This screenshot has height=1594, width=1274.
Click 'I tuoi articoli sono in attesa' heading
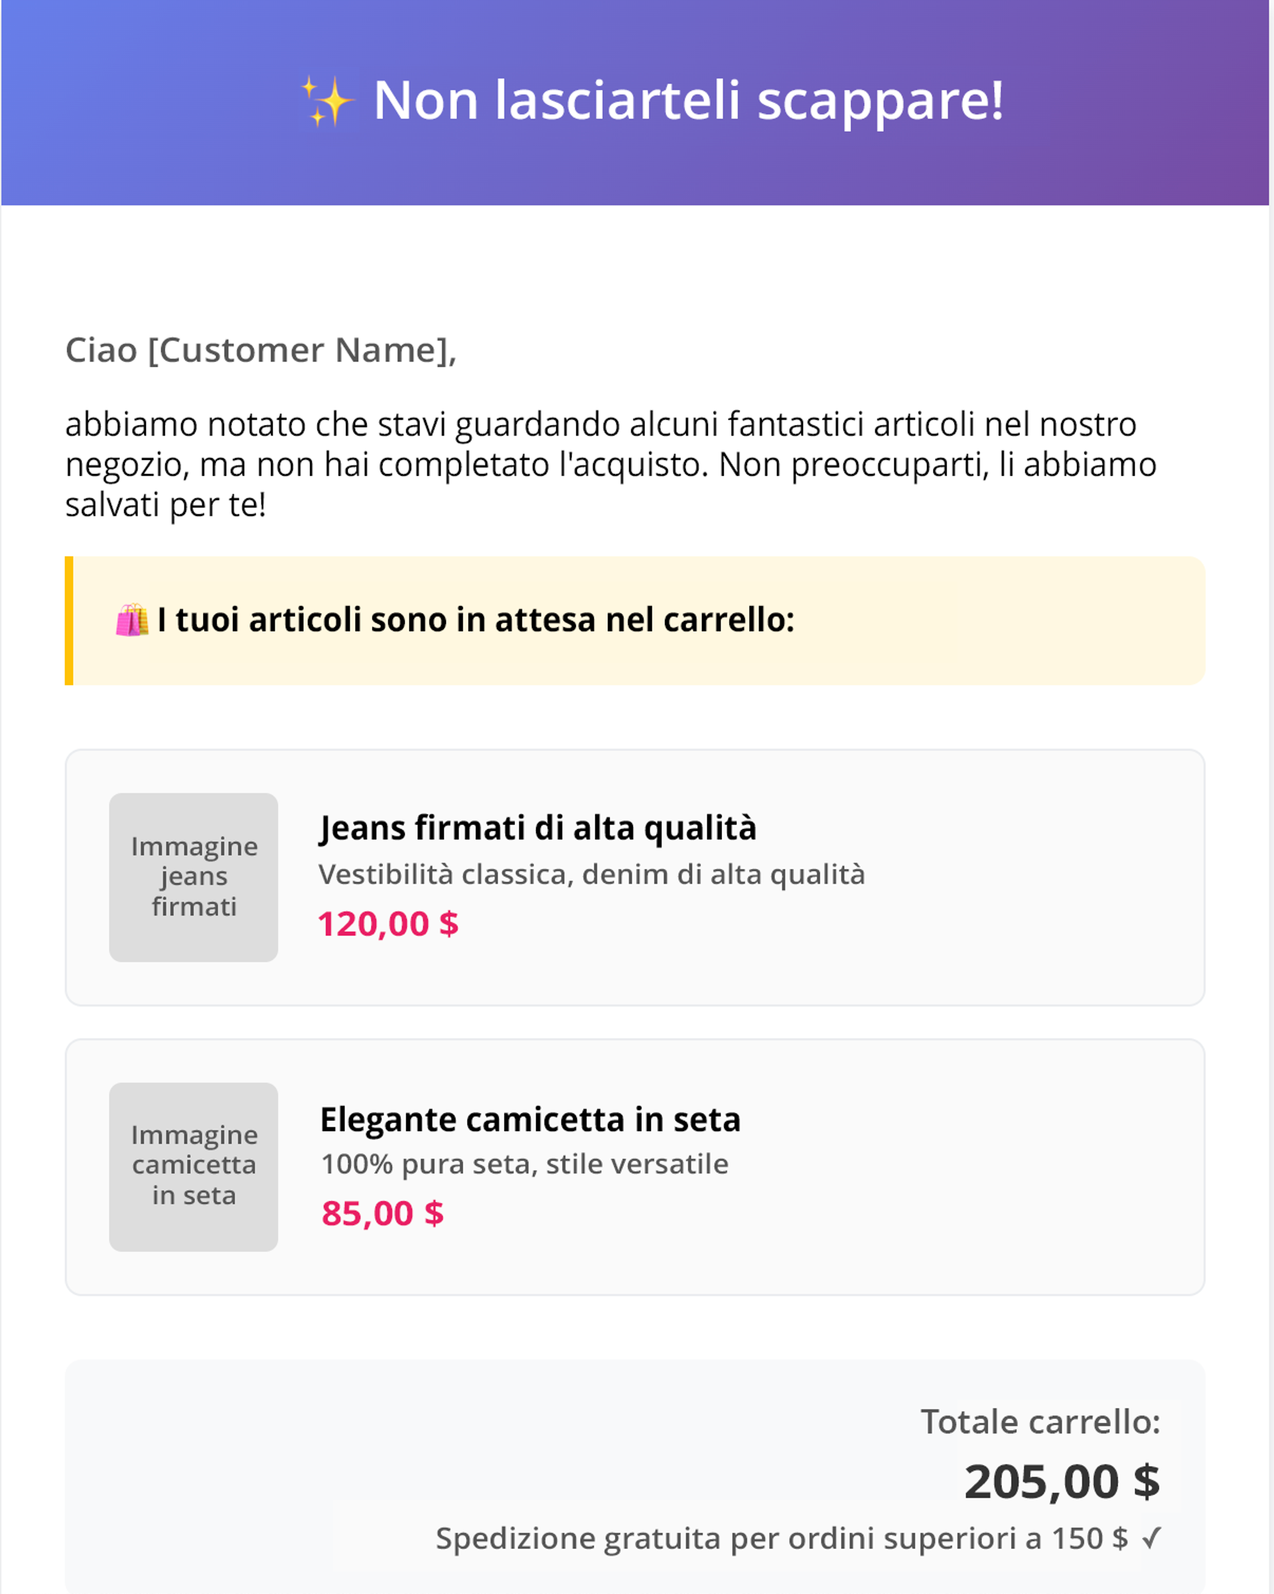[475, 619]
